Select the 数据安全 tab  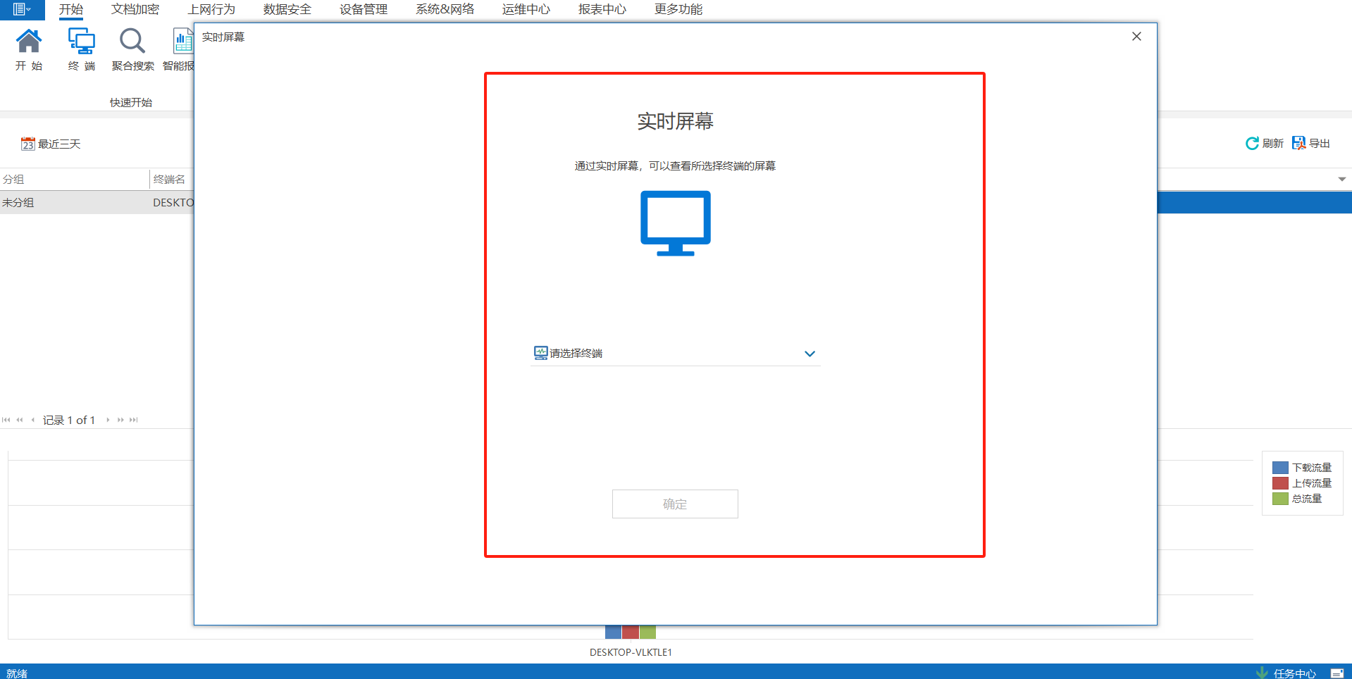tap(287, 9)
